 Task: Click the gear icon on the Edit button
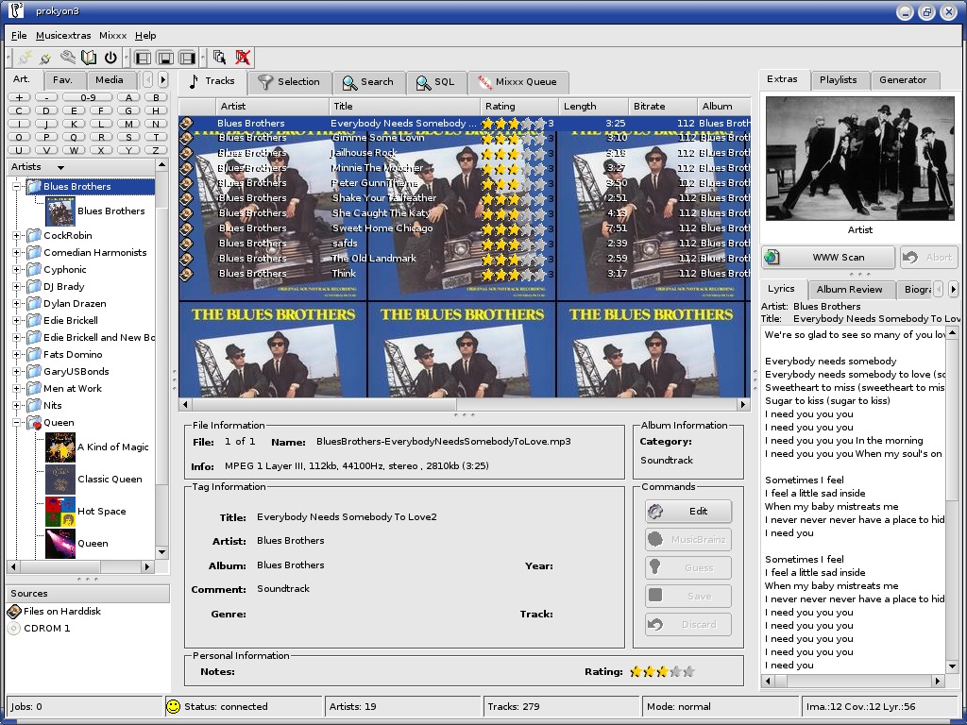(x=655, y=511)
